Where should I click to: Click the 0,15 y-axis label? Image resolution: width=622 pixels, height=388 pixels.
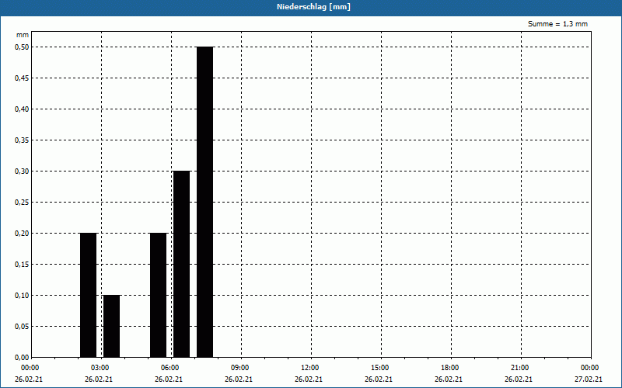pos(22,265)
